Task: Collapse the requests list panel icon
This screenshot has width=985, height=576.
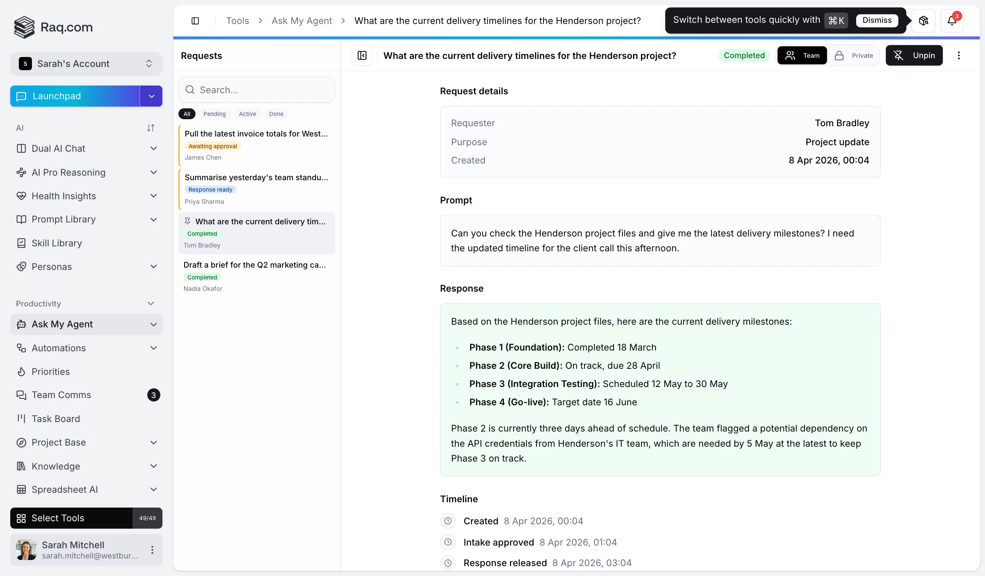Action: coord(361,56)
